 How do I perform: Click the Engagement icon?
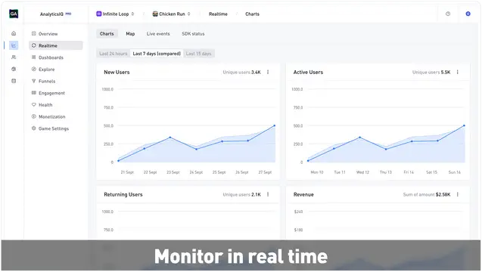coord(34,93)
